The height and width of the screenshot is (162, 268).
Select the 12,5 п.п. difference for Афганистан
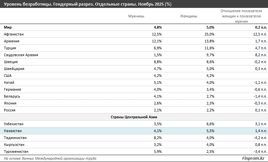point(260,34)
